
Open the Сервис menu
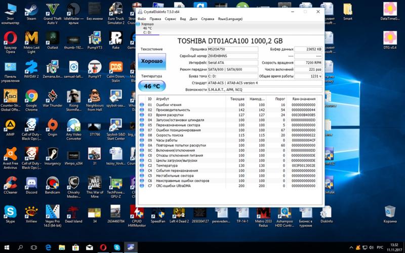click(x=171, y=19)
